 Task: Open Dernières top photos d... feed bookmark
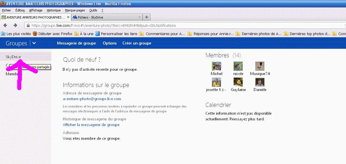307,34
